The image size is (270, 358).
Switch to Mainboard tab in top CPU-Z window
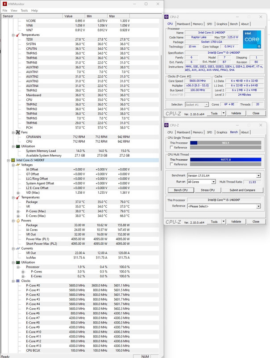(183, 24)
